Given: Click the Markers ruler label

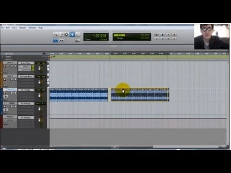Looking at the screenshot, I should 9,60.
